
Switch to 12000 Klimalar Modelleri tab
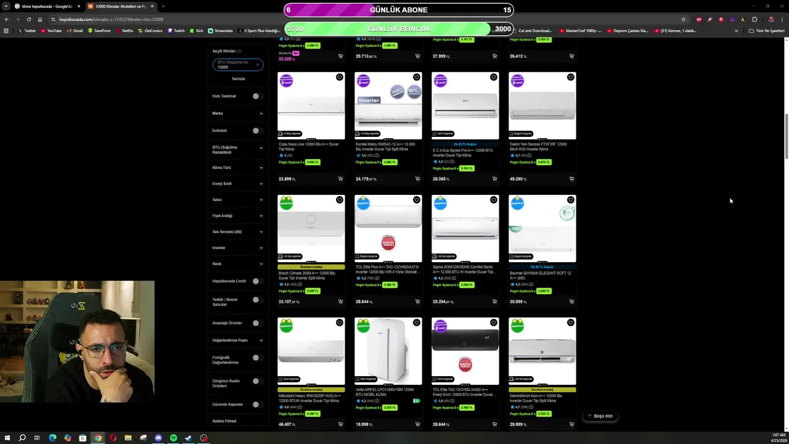(120, 6)
